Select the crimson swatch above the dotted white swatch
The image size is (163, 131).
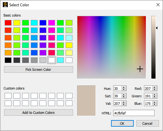[x=52, y=53]
